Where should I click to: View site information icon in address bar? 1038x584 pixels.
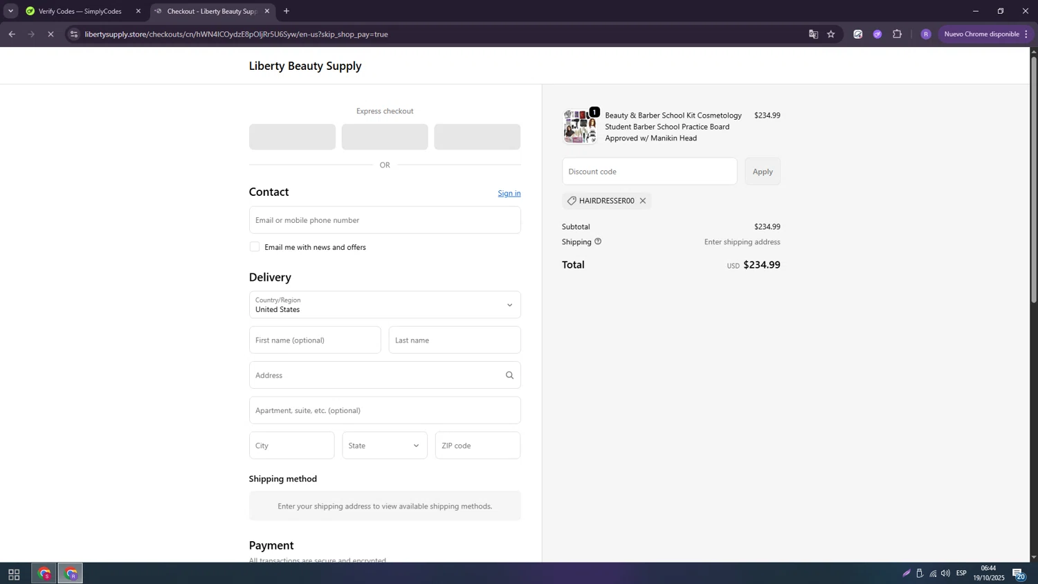click(74, 34)
